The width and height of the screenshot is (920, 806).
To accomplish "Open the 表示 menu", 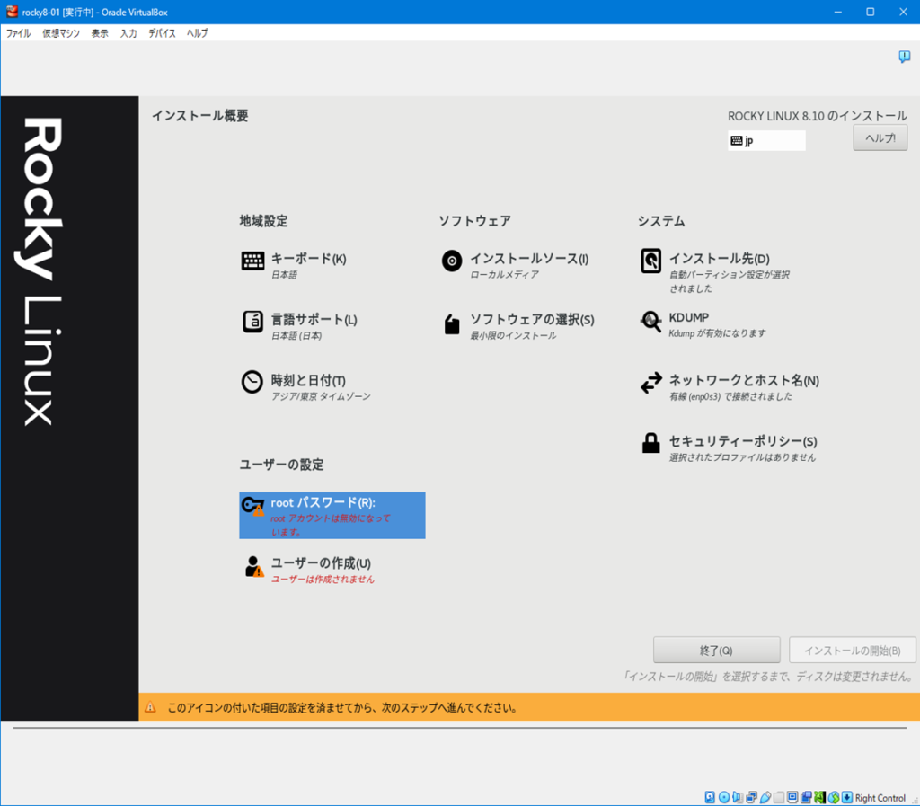I will tap(100, 33).
